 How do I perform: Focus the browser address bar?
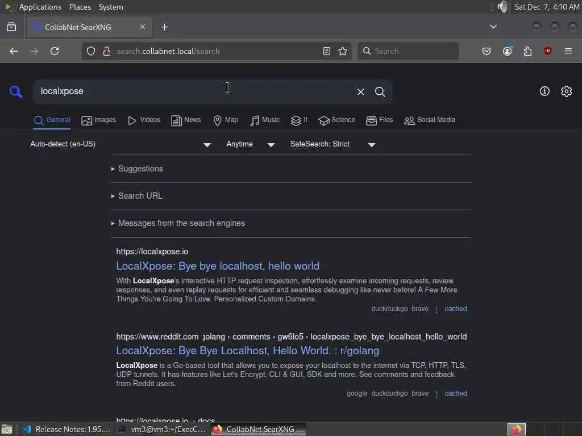coord(217,51)
